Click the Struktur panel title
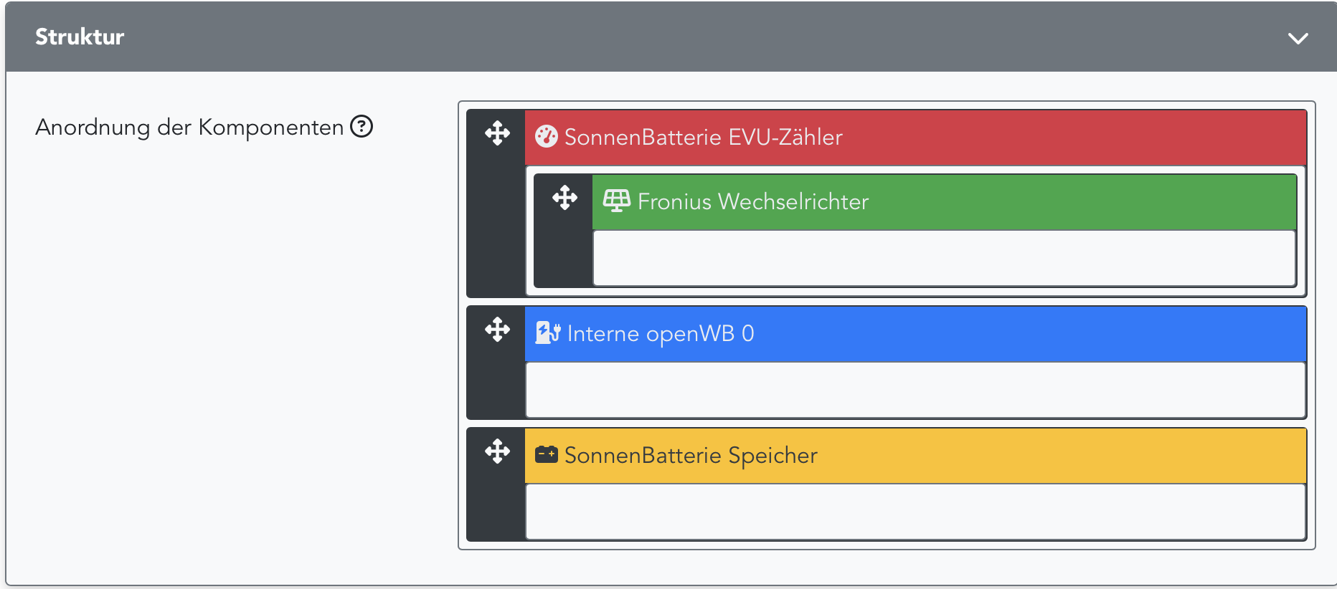The width and height of the screenshot is (1337, 589). (x=80, y=37)
